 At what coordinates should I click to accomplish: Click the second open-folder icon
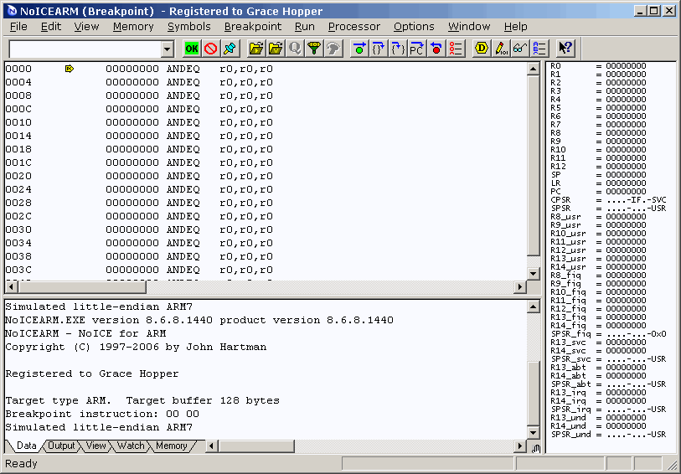click(x=276, y=49)
